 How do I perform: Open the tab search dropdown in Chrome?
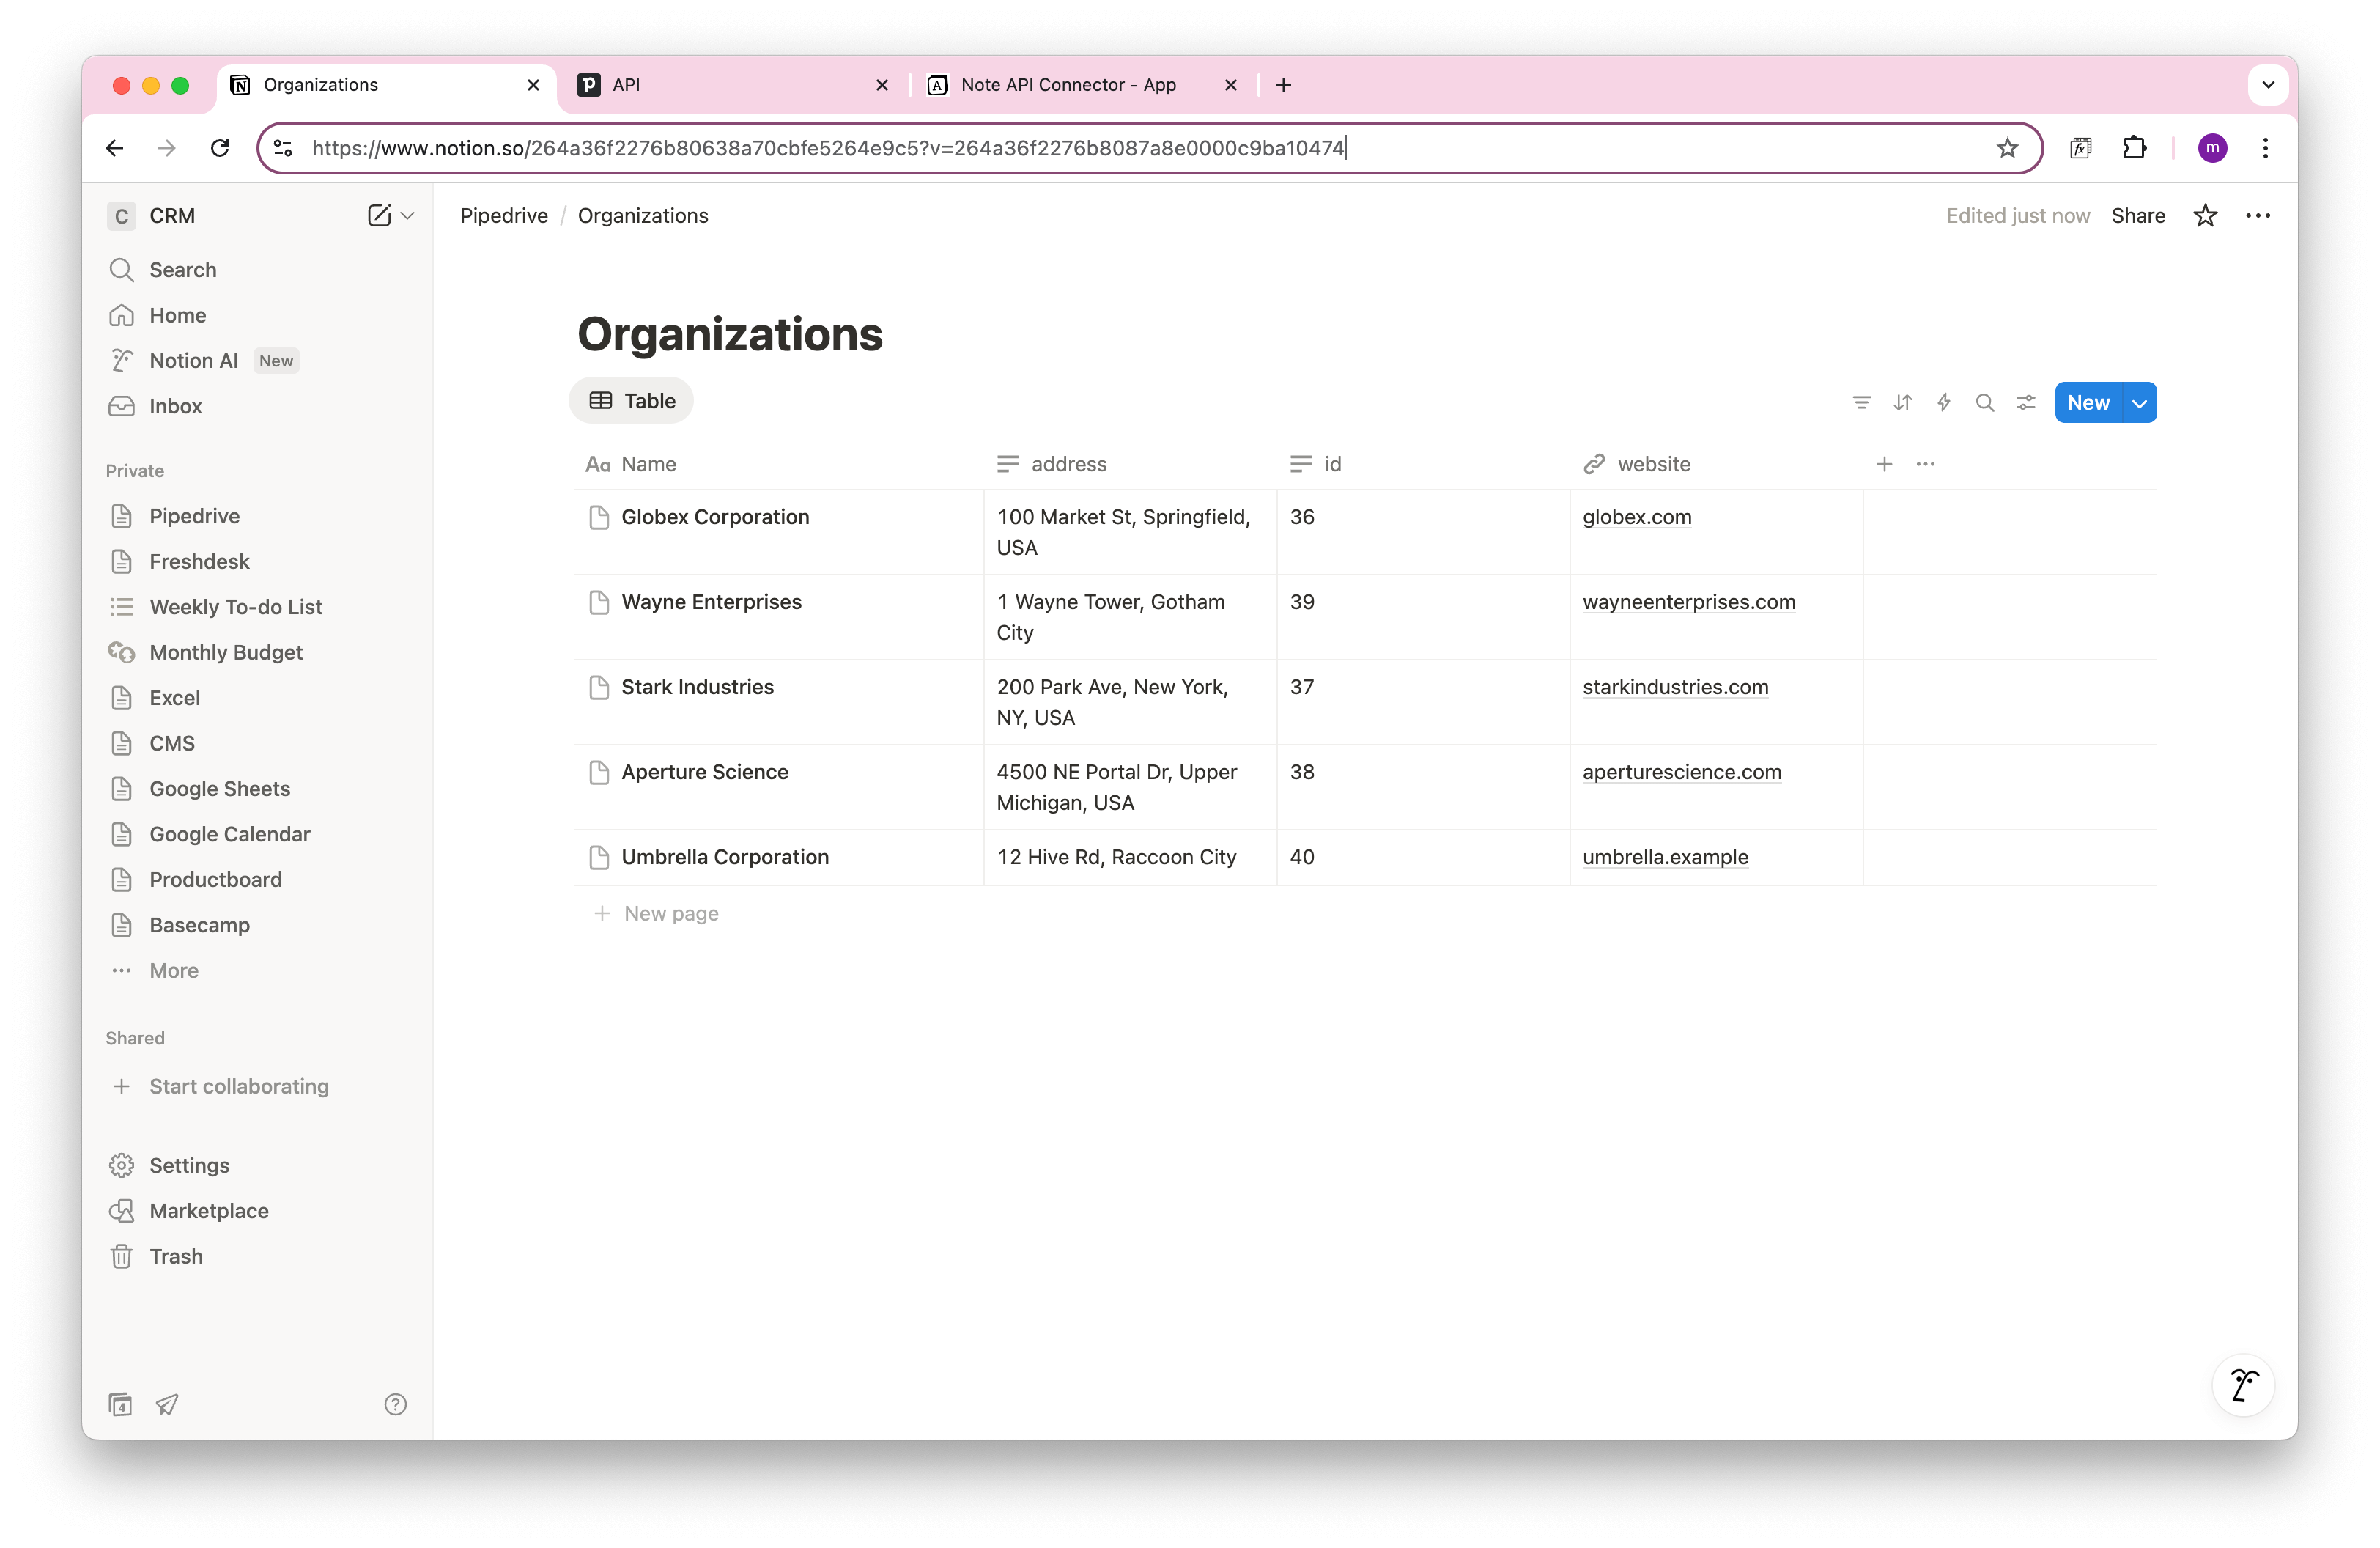[2268, 85]
